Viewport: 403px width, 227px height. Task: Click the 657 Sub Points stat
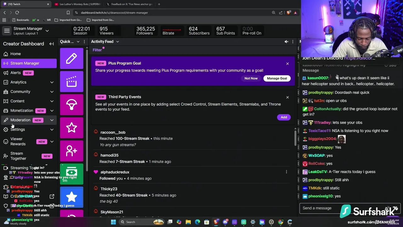pos(225,31)
